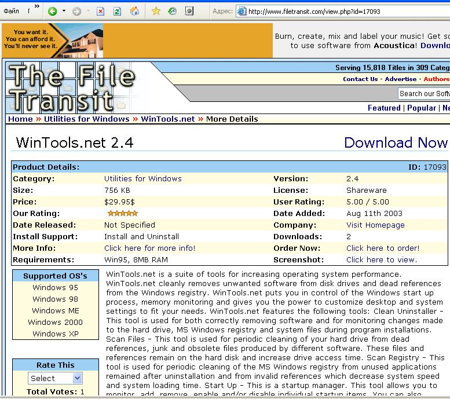Open the Back history dropdown arrow
Image resolution: width=450 pixels, height=399 pixels.
click(64, 11)
